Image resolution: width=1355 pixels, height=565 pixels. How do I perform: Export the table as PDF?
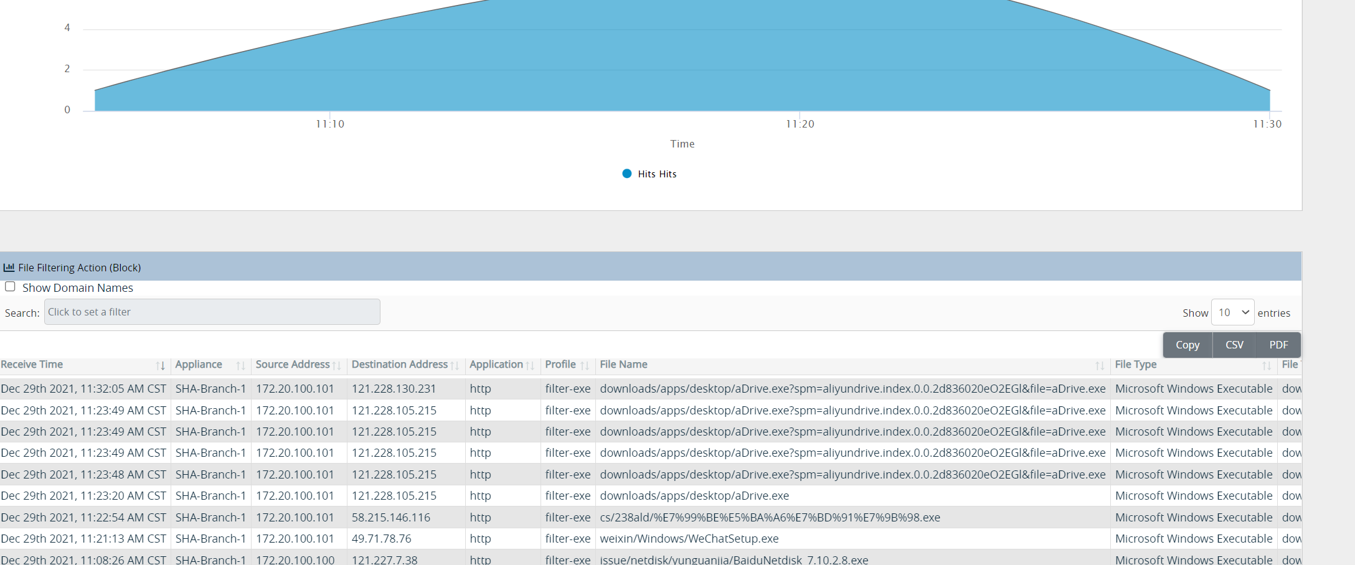pos(1278,345)
